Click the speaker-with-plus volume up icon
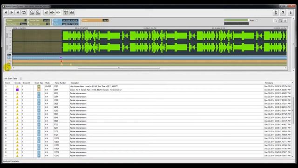This screenshot has height=168, width=298. [x=58, y=13]
